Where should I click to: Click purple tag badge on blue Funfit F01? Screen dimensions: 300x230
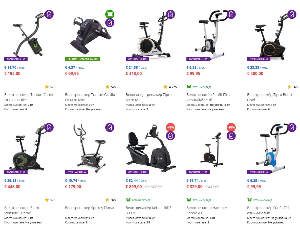coord(292,127)
